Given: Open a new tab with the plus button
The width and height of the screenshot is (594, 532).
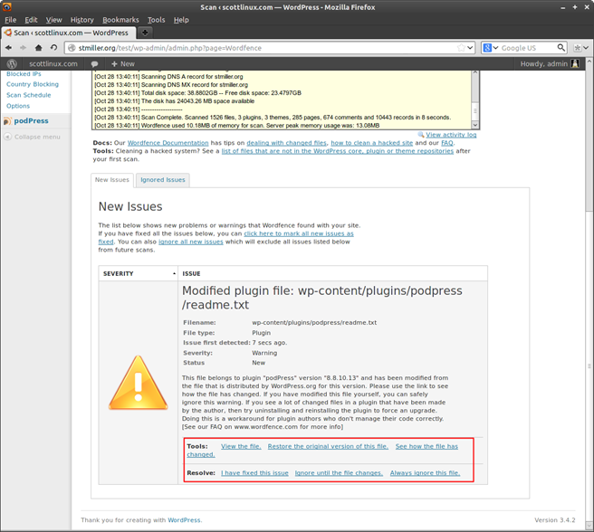Looking at the screenshot, I should click(x=145, y=33).
